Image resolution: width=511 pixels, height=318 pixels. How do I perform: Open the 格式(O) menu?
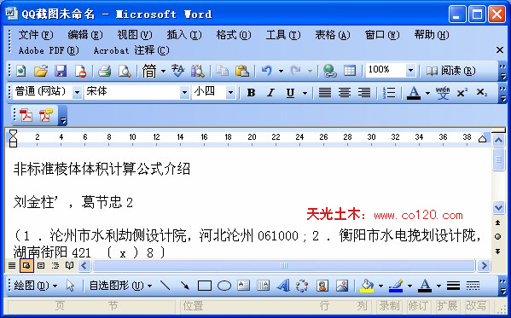pos(234,35)
